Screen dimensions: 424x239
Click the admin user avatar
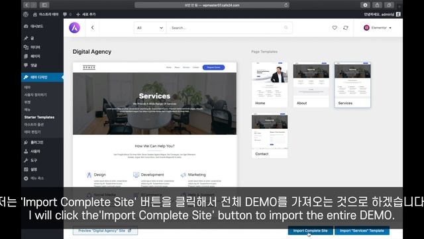[398, 15]
